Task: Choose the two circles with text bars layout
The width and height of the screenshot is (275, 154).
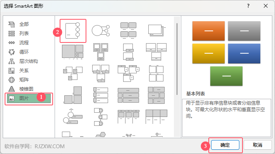Action: pyautogui.click(x=72, y=116)
